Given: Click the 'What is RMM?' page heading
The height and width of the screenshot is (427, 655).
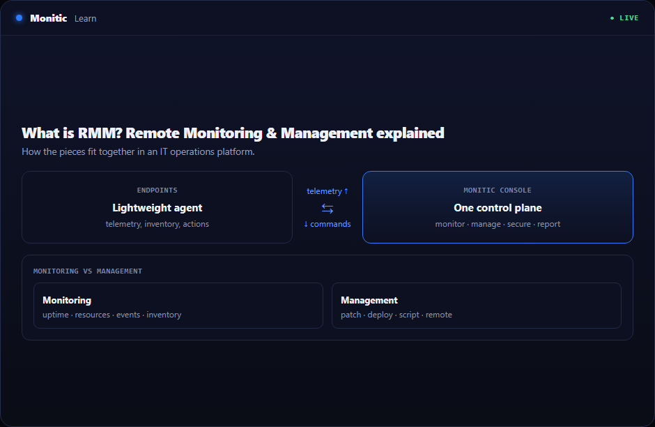Looking at the screenshot, I should point(233,133).
